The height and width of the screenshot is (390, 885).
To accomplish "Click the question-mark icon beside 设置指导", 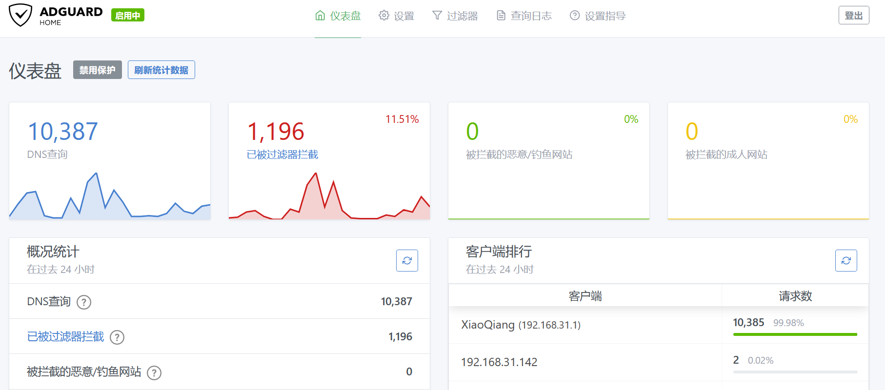I will pyautogui.click(x=575, y=16).
